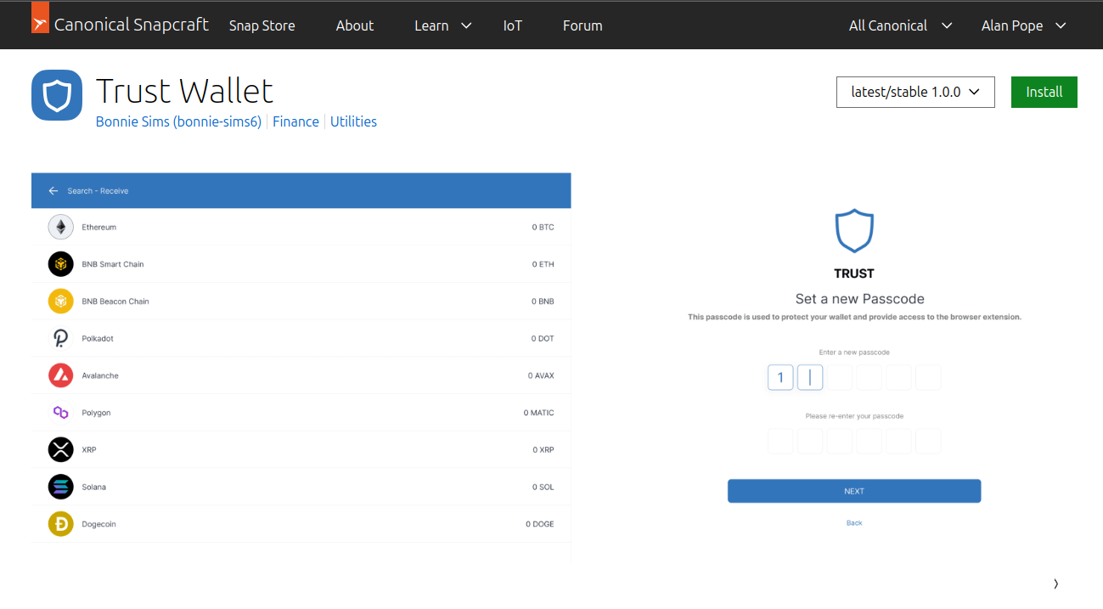This screenshot has width=1103, height=609.
Task: Click the green Install button
Action: pyautogui.click(x=1044, y=92)
